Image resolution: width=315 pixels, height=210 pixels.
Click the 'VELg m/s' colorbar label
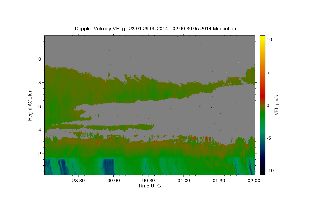click(x=277, y=105)
